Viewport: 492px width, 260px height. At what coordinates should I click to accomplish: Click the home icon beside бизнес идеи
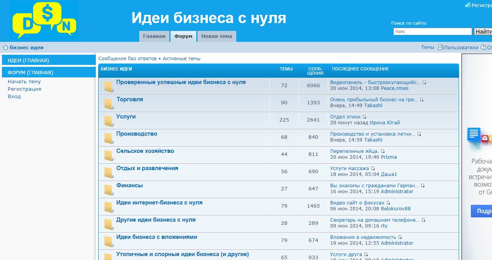point(5,48)
